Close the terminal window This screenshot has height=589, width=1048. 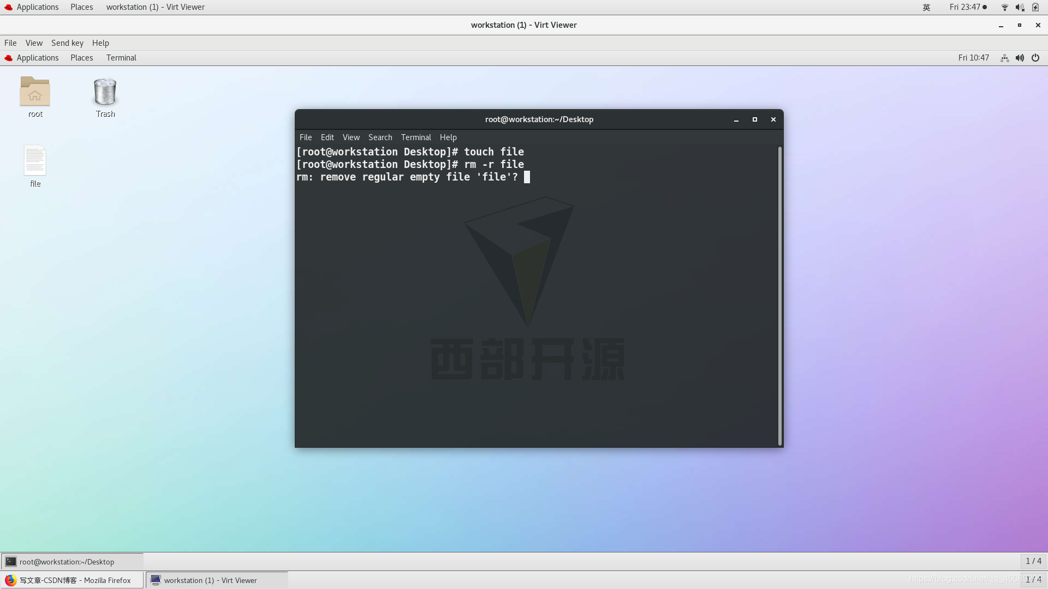773,119
